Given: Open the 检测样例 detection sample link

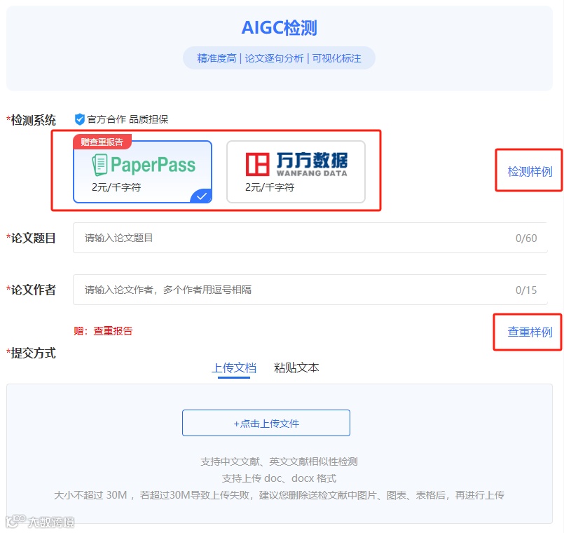Looking at the screenshot, I should pos(530,171).
